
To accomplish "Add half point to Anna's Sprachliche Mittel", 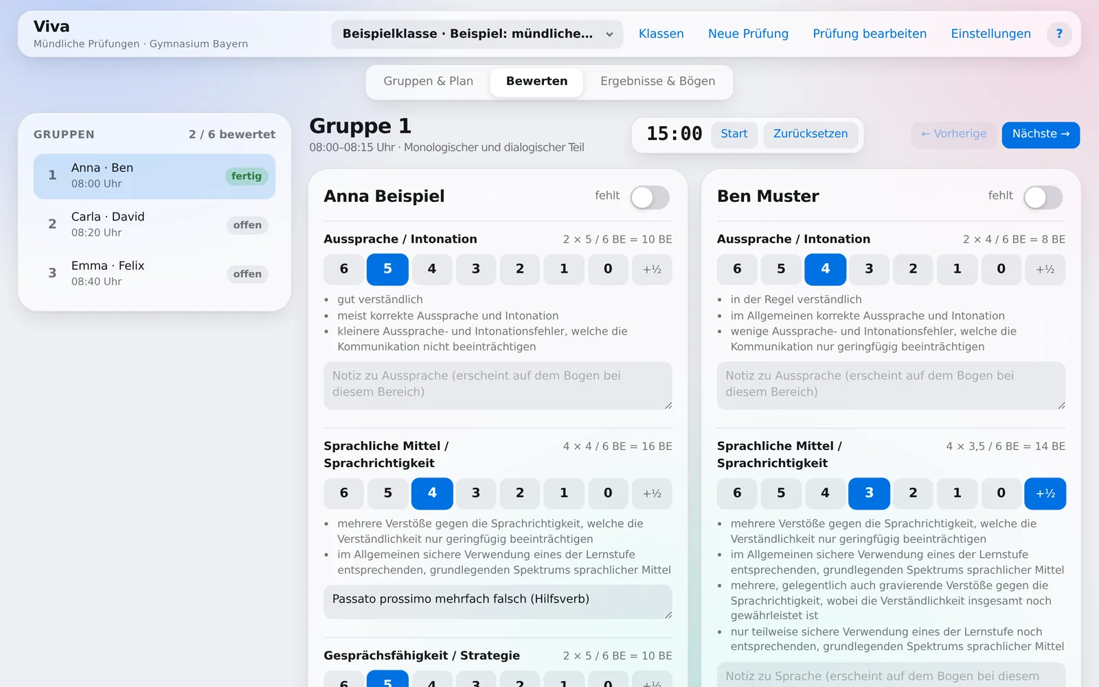I will click(x=652, y=493).
